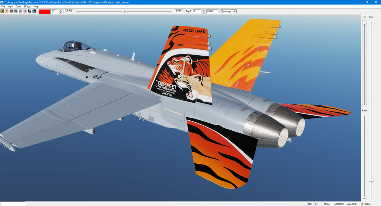Click the 'Env' label
This screenshot has height=206, width=381.
click(x=364, y=17)
